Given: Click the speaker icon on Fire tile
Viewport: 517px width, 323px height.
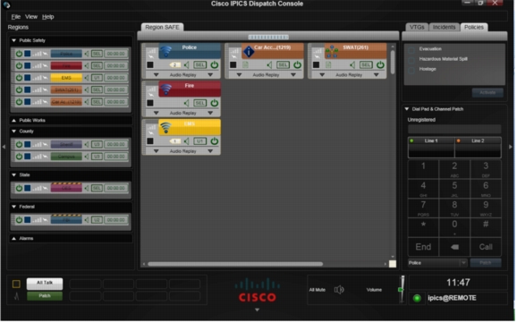Looking at the screenshot, I should click(x=187, y=103).
